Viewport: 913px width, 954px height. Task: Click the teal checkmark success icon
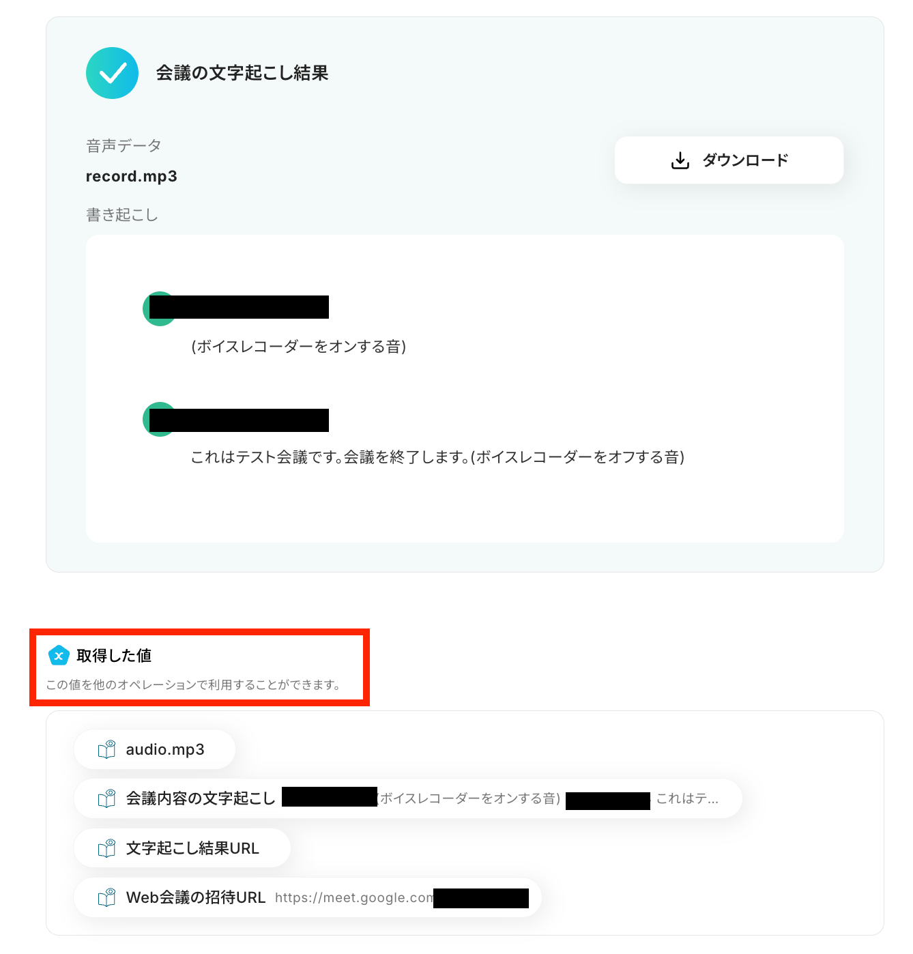[112, 73]
